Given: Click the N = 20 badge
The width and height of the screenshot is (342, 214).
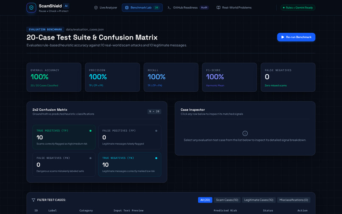Looking at the screenshot, I should (x=154, y=111).
